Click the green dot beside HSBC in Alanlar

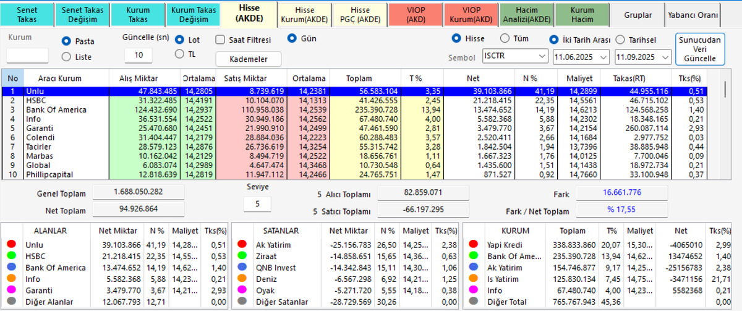(x=11, y=256)
